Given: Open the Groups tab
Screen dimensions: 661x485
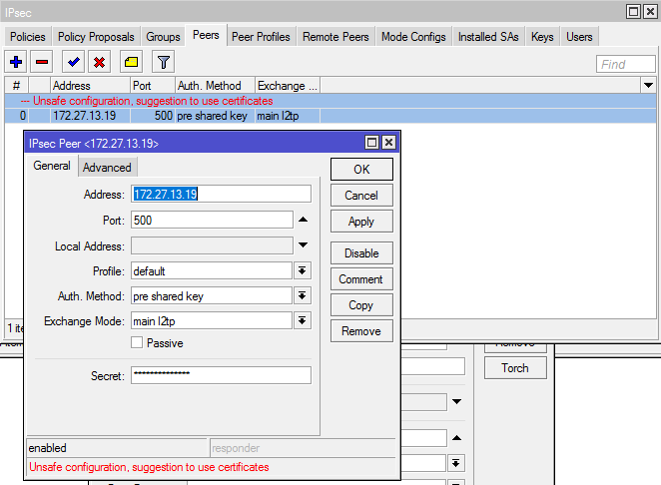Looking at the screenshot, I should [x=163, y=37].
